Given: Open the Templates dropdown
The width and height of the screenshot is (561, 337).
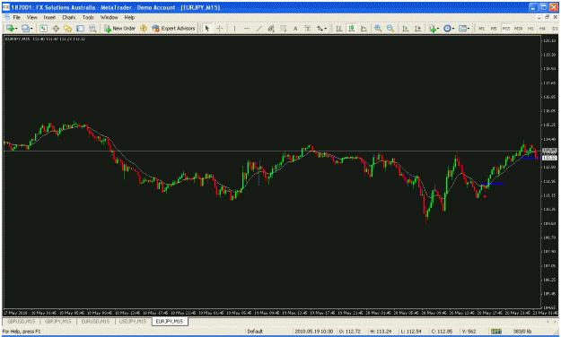Looking at the screenshot, I should coord(464,28).
